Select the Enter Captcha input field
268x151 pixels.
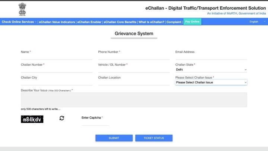tap(95, 123)
